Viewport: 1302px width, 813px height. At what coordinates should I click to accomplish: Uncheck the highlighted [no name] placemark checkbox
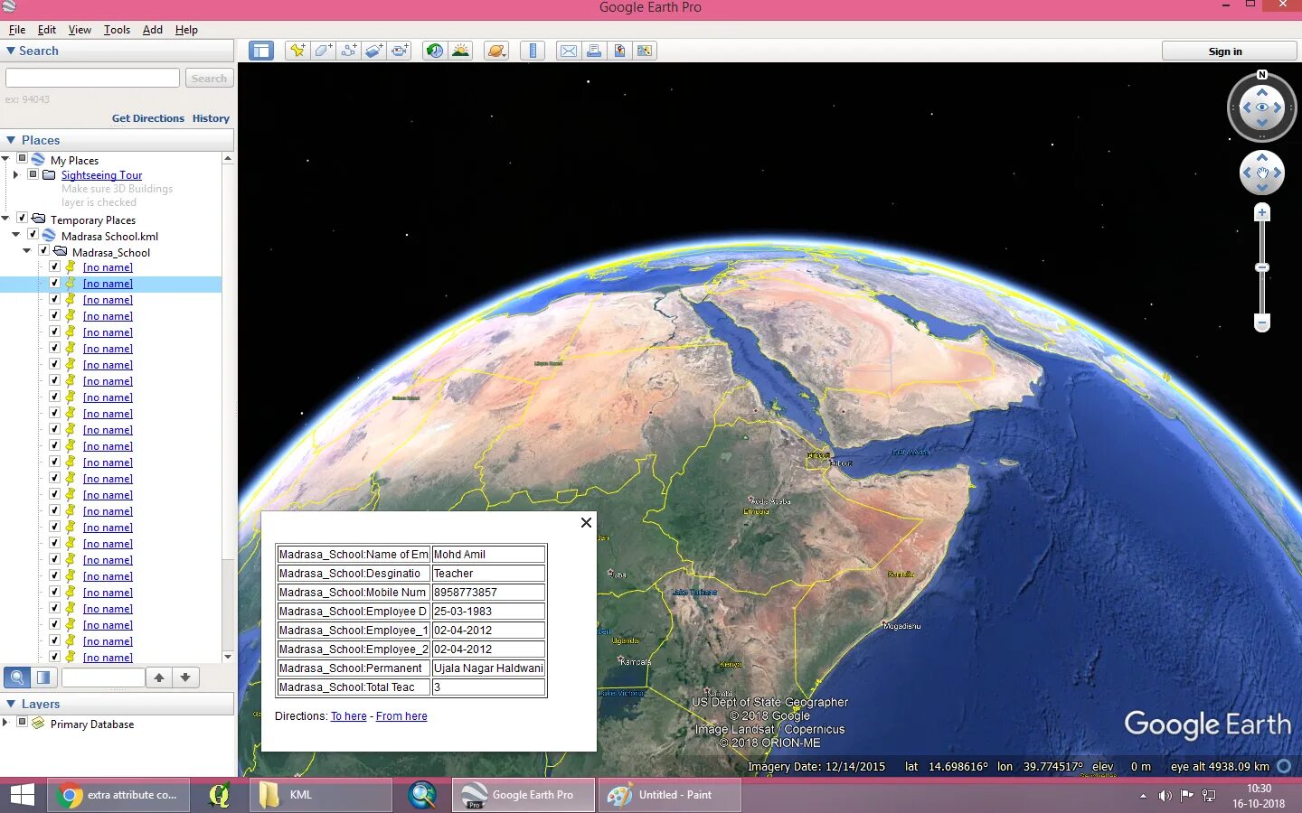coord(54,283)
